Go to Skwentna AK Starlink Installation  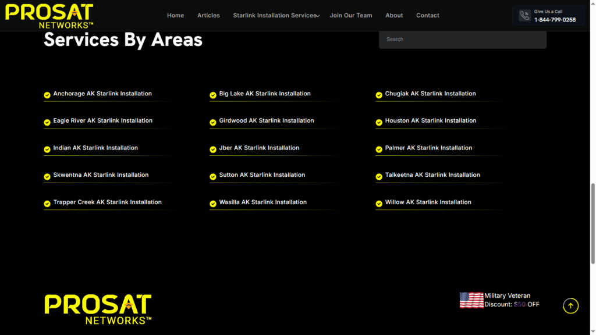click(101, 174)
